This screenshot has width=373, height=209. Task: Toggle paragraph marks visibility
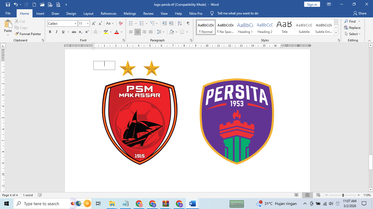pos(188,24)
